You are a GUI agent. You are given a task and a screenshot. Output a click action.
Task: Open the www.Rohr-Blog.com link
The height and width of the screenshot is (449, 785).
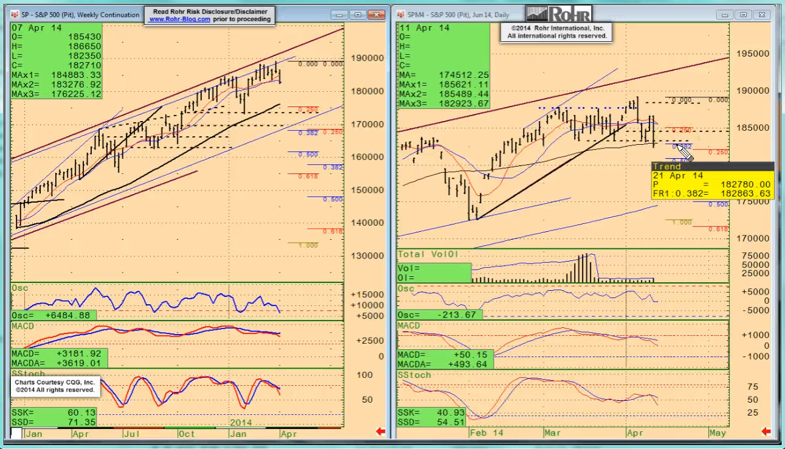pyautogui.click(x=179, y=19)
